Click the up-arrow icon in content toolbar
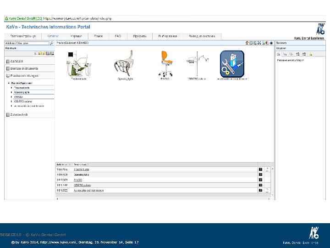This screenshot has width=330, height=248. 247,43
